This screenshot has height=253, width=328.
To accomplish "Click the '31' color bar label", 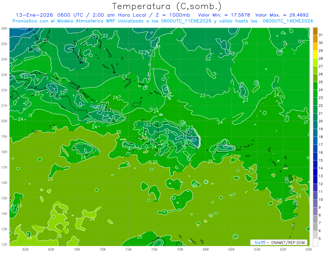I will coord(321,35).
